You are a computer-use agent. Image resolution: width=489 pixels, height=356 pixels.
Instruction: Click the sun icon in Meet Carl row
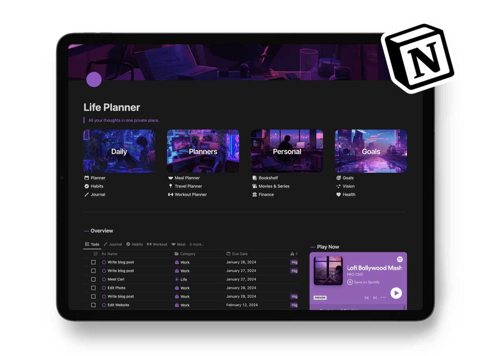click(177, 279)
